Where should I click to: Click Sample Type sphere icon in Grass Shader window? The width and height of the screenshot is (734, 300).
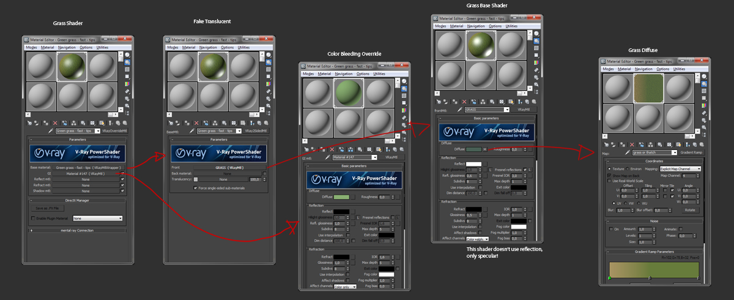tap(127, 54)
